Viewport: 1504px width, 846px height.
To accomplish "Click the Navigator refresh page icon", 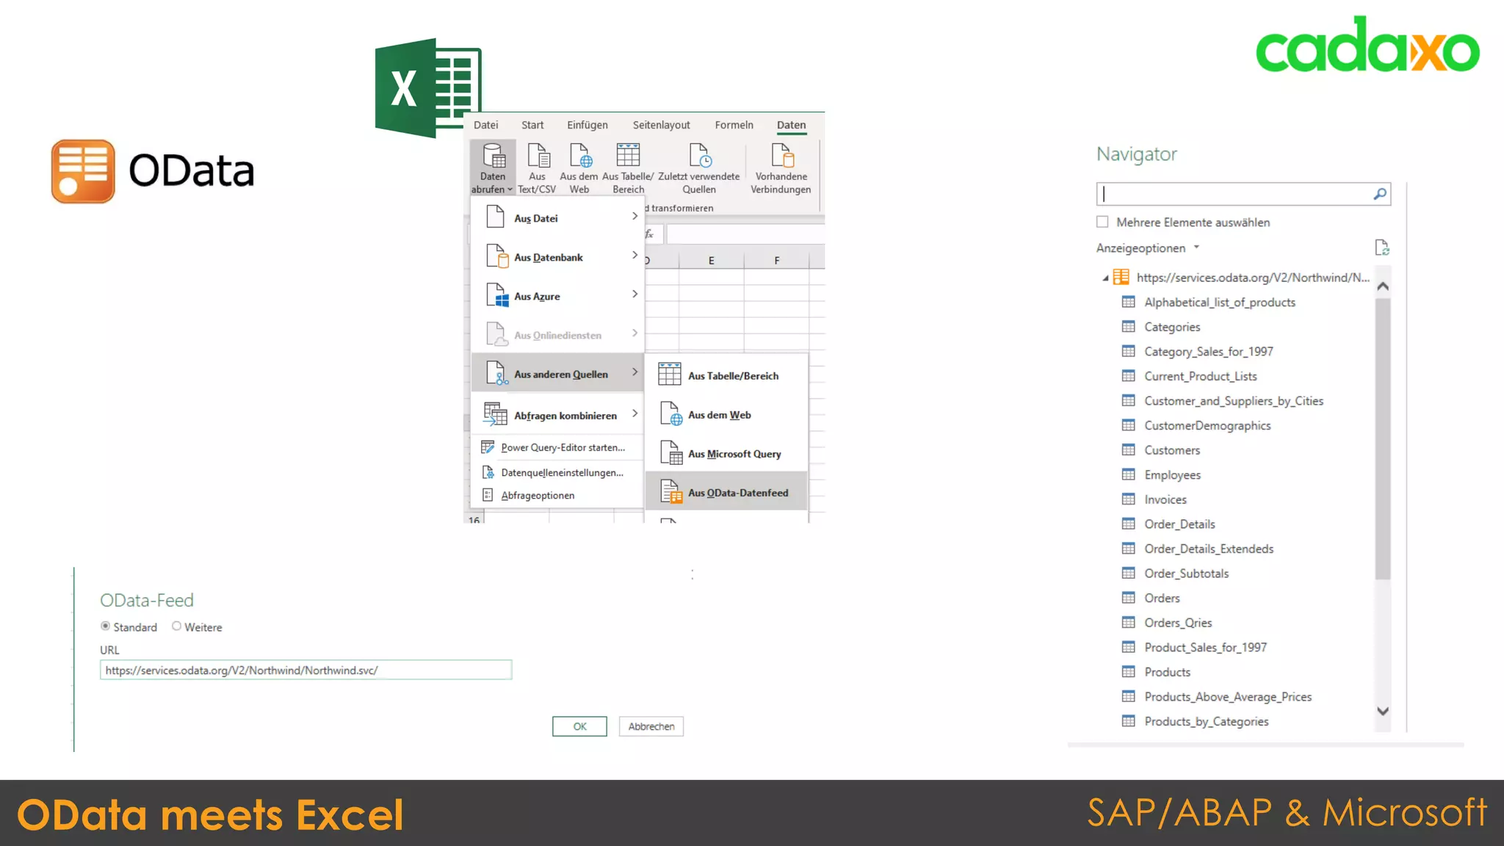I will (x=1381, y=247).
